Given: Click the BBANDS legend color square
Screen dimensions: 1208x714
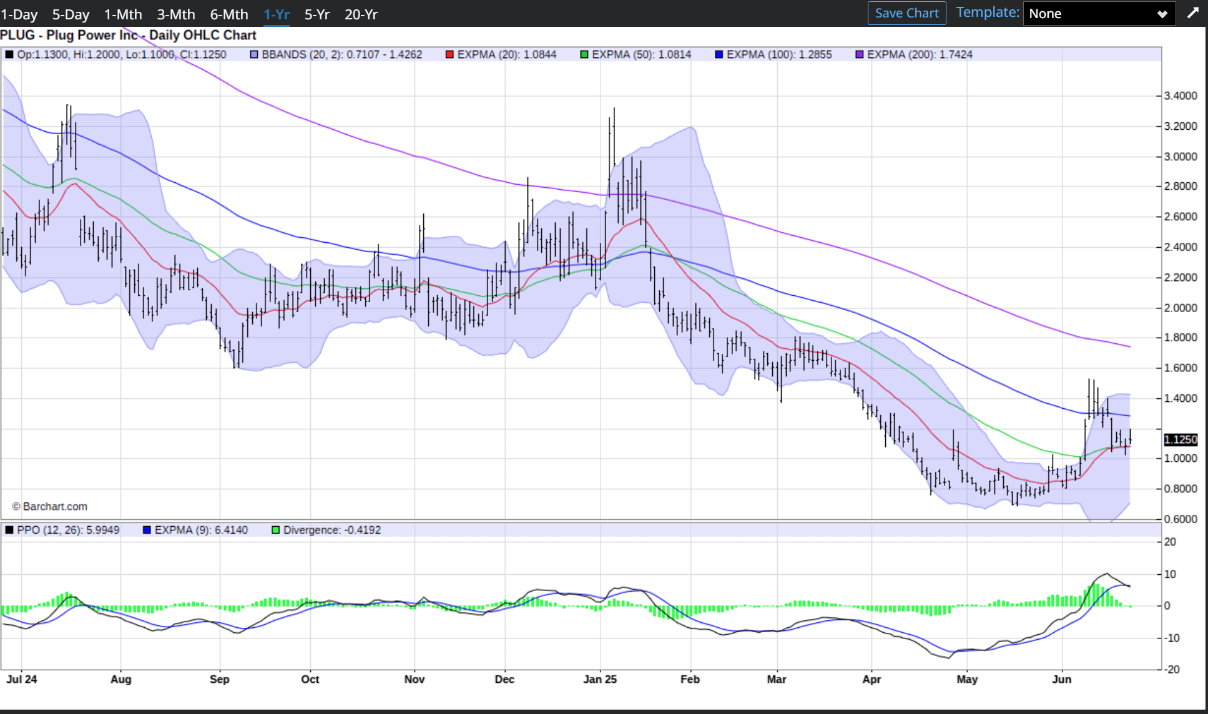Looking at the screenshot, I should pyautogui.click(x=254, y=55).
